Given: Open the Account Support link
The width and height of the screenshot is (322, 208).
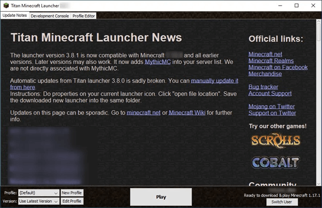Looking at the screenshot, I should pyautogui.click(x=270, y=94).
